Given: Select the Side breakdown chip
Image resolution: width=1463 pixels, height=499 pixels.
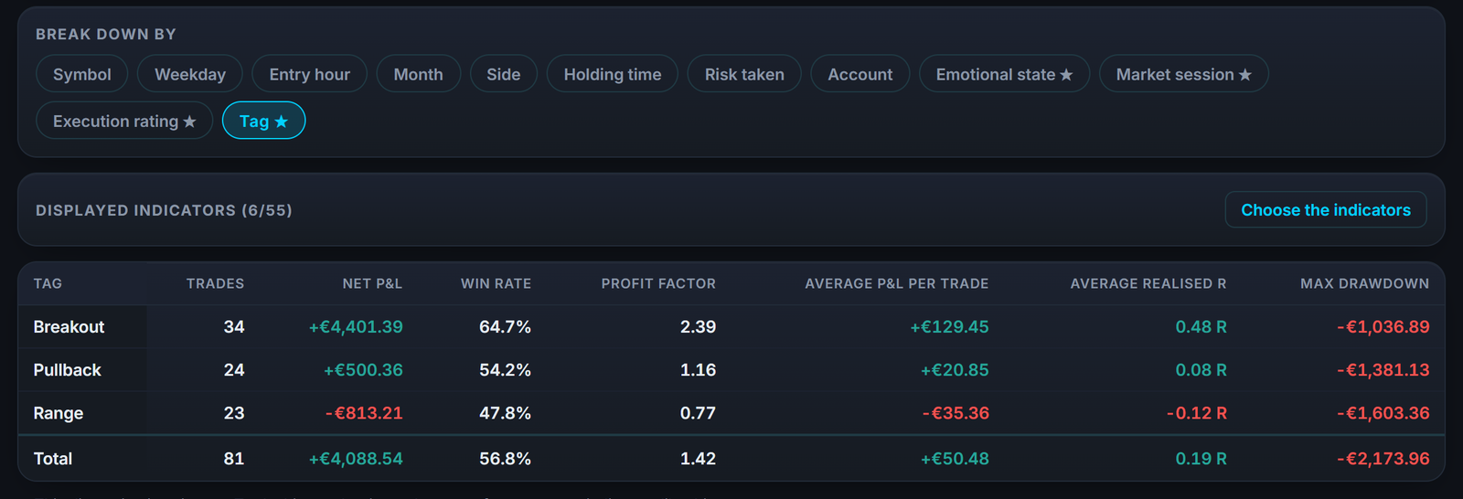Looking at the screenshot, I should coord(504,74).
